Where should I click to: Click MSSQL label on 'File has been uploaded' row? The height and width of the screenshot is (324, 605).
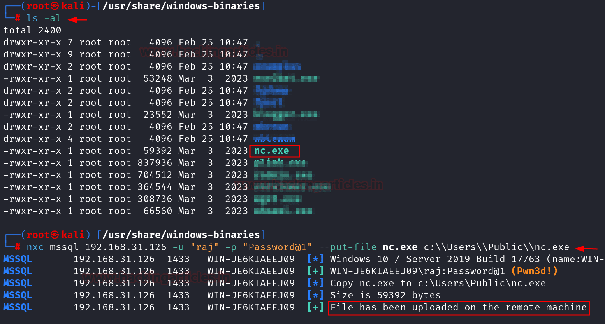coord(18,307)
